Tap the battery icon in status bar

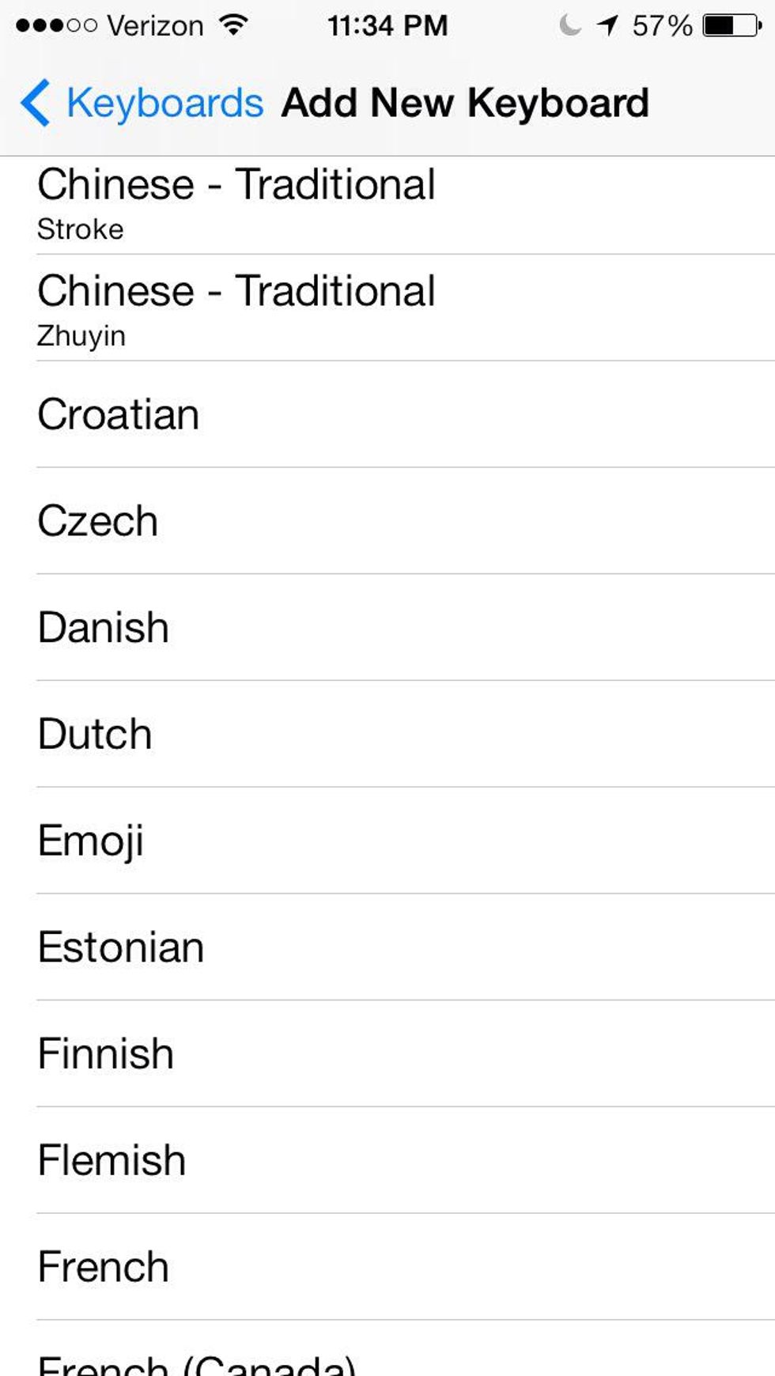pos(732,25)
